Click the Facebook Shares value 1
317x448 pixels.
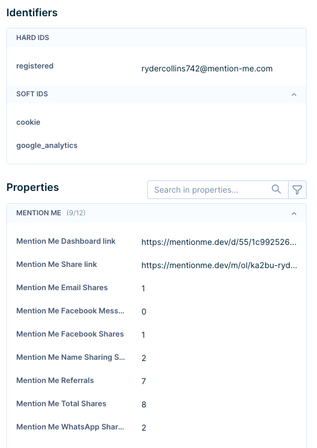143,335
